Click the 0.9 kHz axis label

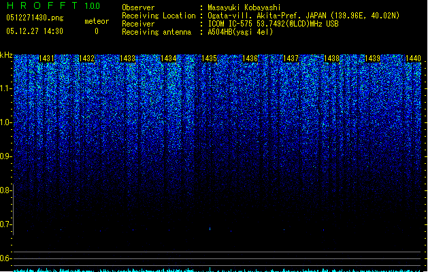tap(6, 156)
